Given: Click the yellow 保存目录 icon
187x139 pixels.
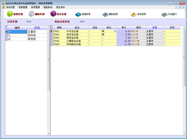Looking at the screenshot, I should (x=134, y=14).
